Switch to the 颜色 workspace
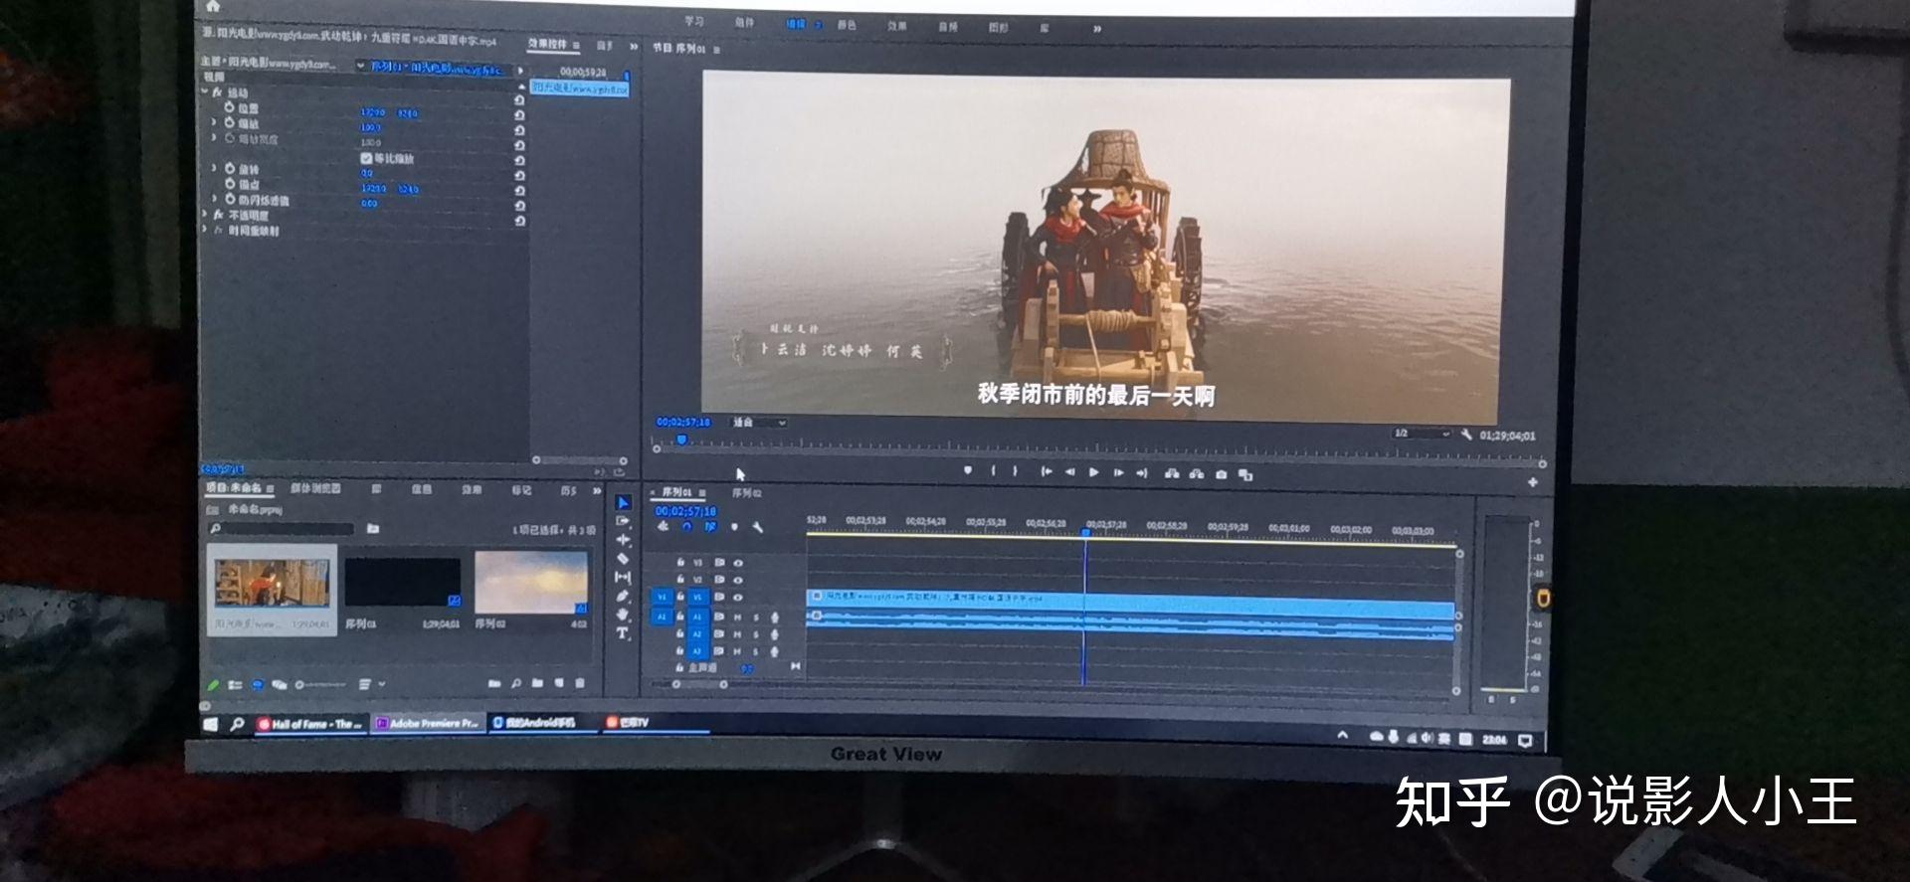1910x882 pixels. pyautogui.click(x=847, y=25)
